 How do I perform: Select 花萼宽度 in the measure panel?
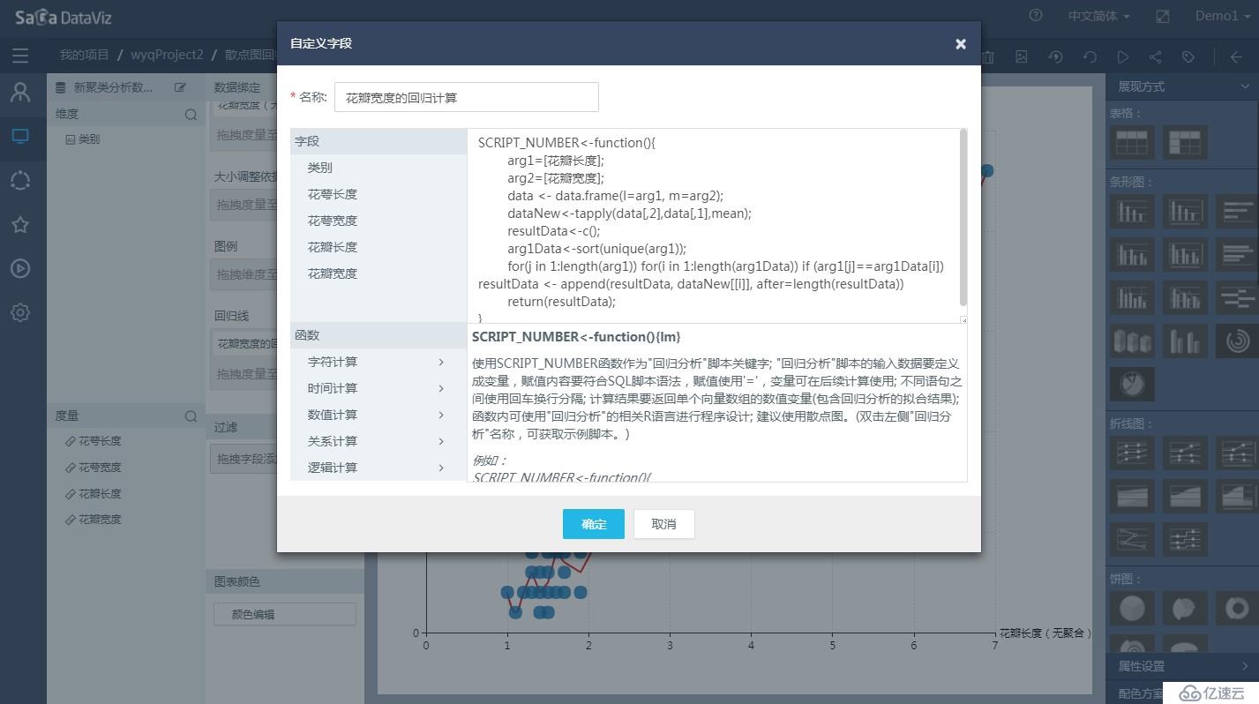(x=100, y=468)
